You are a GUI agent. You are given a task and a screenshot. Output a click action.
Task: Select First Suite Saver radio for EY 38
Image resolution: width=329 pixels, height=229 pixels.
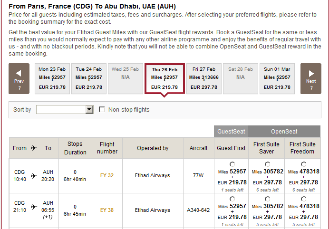pyautogui.click(x=267, y=199)
